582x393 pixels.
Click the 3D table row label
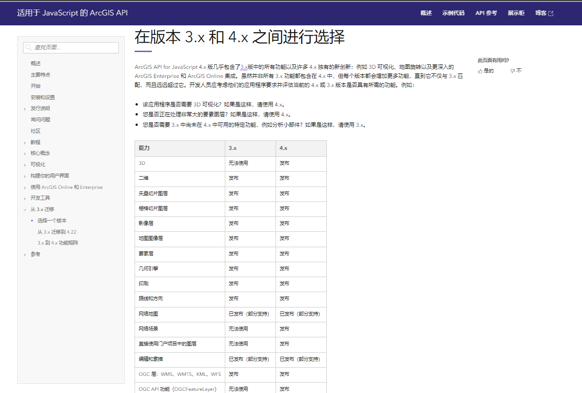142,163
